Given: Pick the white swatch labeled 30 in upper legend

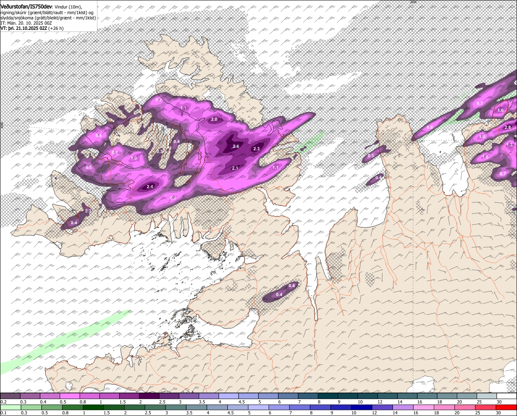Looking at the screenshot, I should (507, 396).
